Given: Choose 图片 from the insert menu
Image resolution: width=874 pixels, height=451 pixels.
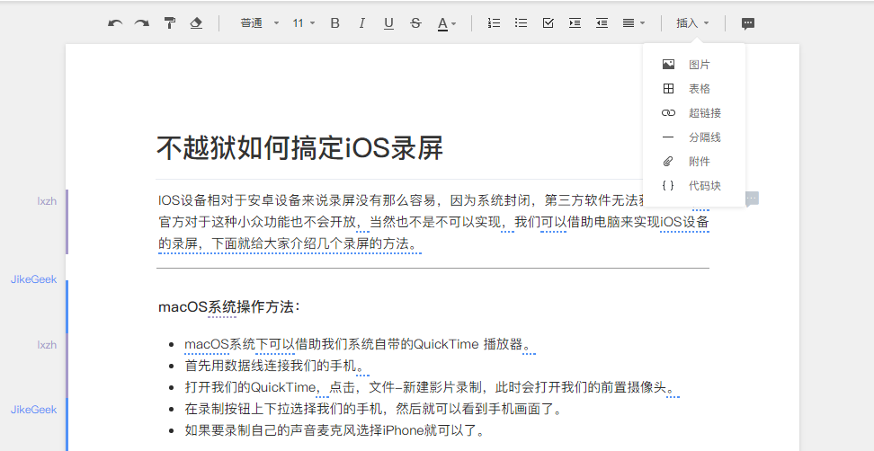Looking at the screenshot, I should click(699, 65).
